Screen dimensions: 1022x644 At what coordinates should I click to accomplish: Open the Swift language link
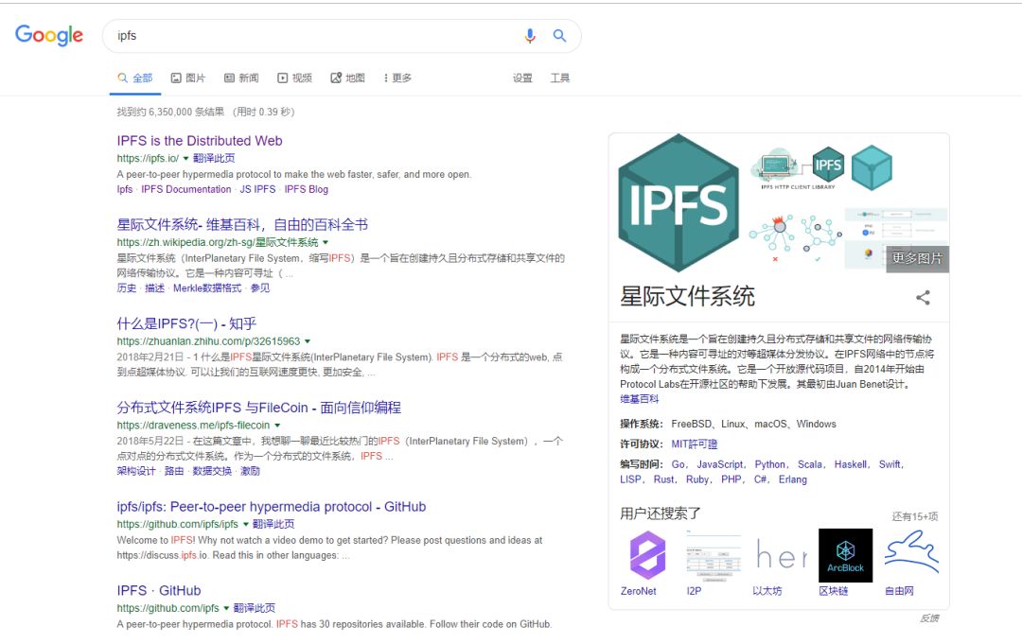[890, 464]
